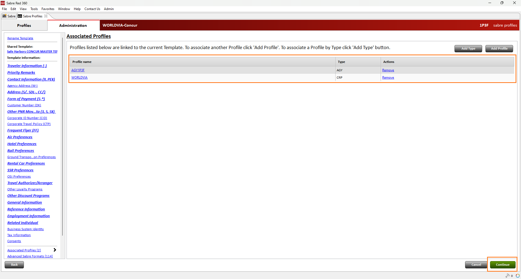The height and width of the screenshot is (279, 521).
Task: Click the circular status icon in status bar
Action: [517, 276]
